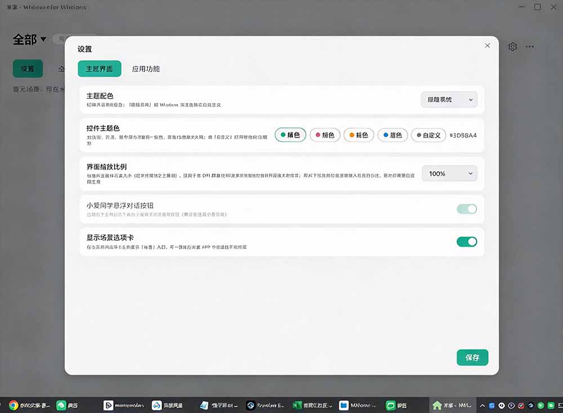Click the green tab button behind the dialog
Screen dimensions: 563x413
(28, 69)
